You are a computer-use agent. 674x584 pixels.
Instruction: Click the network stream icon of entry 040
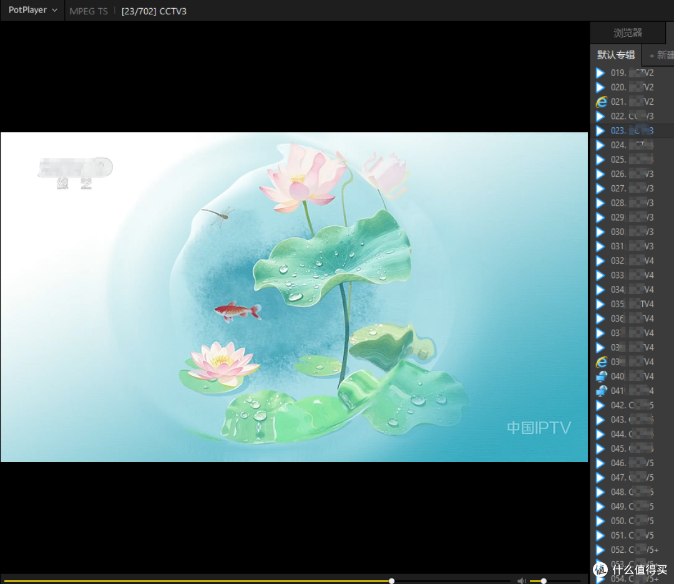[601, 376]
